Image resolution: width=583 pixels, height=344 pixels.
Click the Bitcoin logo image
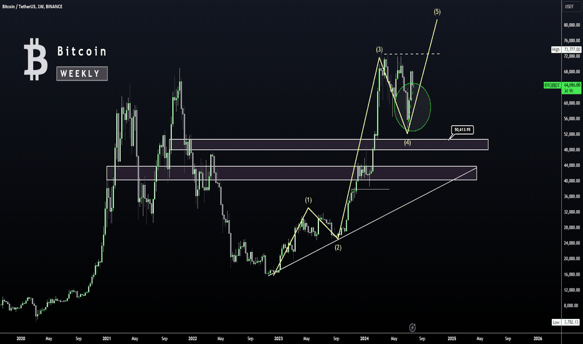36,59
